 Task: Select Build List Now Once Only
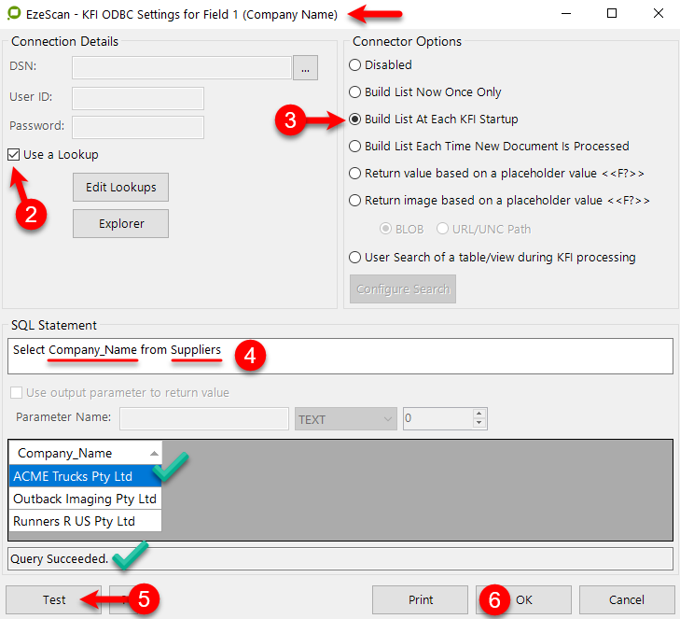point(354,92)
